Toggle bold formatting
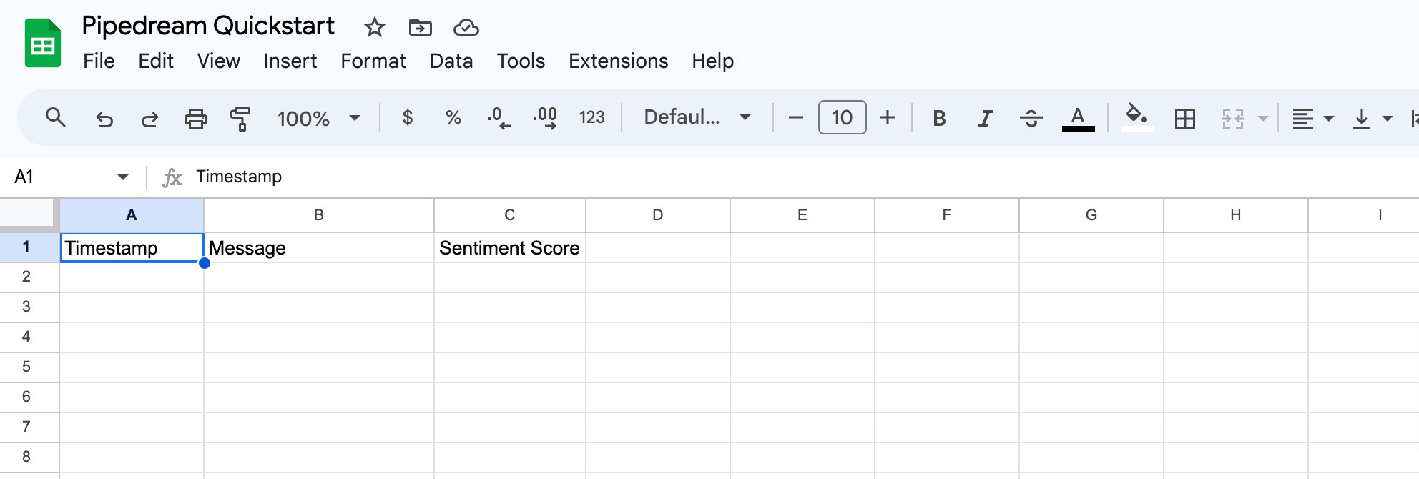1419x479 pixels. tap(939, 118)
